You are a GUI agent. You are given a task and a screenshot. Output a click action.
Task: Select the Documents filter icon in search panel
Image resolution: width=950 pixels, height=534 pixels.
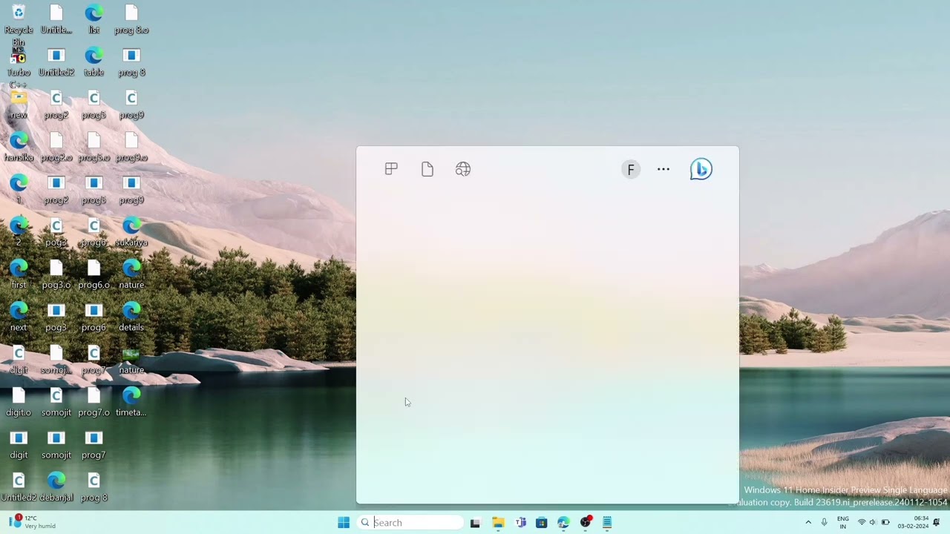(427, 169)
